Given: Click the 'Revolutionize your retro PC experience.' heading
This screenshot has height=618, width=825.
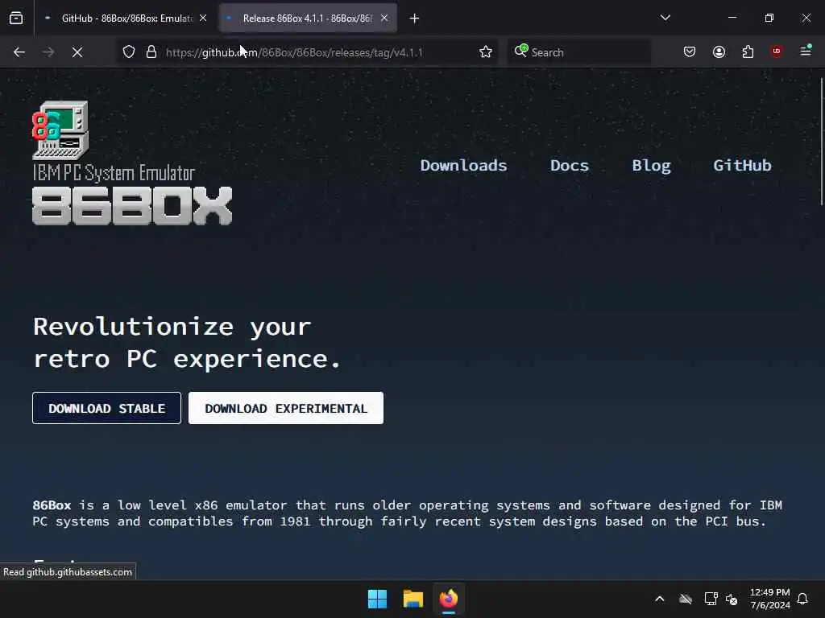Looking at the screenshot, I should 187,343.
